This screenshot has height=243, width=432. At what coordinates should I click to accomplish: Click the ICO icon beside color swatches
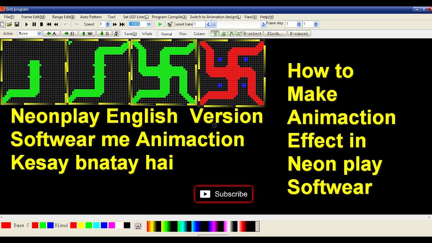pos(138,226)
